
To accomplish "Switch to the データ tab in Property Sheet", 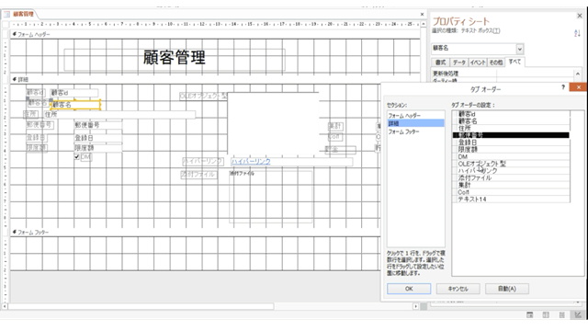I will pyautogui.click(x=458, y=63).
